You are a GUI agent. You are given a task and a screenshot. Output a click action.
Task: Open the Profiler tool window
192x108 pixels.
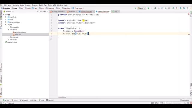[33, 100]
